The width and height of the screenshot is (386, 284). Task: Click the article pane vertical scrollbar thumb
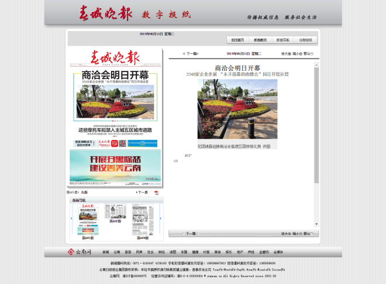tap(316, 125)
